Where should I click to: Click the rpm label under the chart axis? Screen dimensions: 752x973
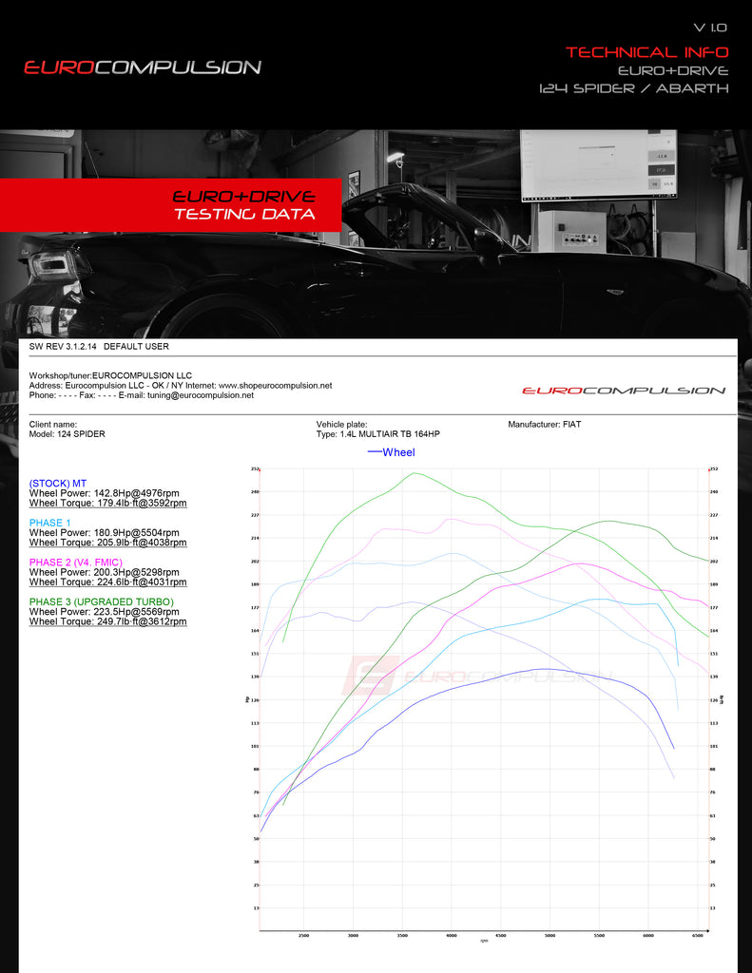point(484,941)
